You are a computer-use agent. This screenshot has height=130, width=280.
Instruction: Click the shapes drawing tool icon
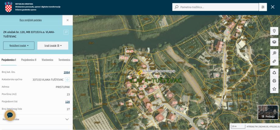[274, 73]
